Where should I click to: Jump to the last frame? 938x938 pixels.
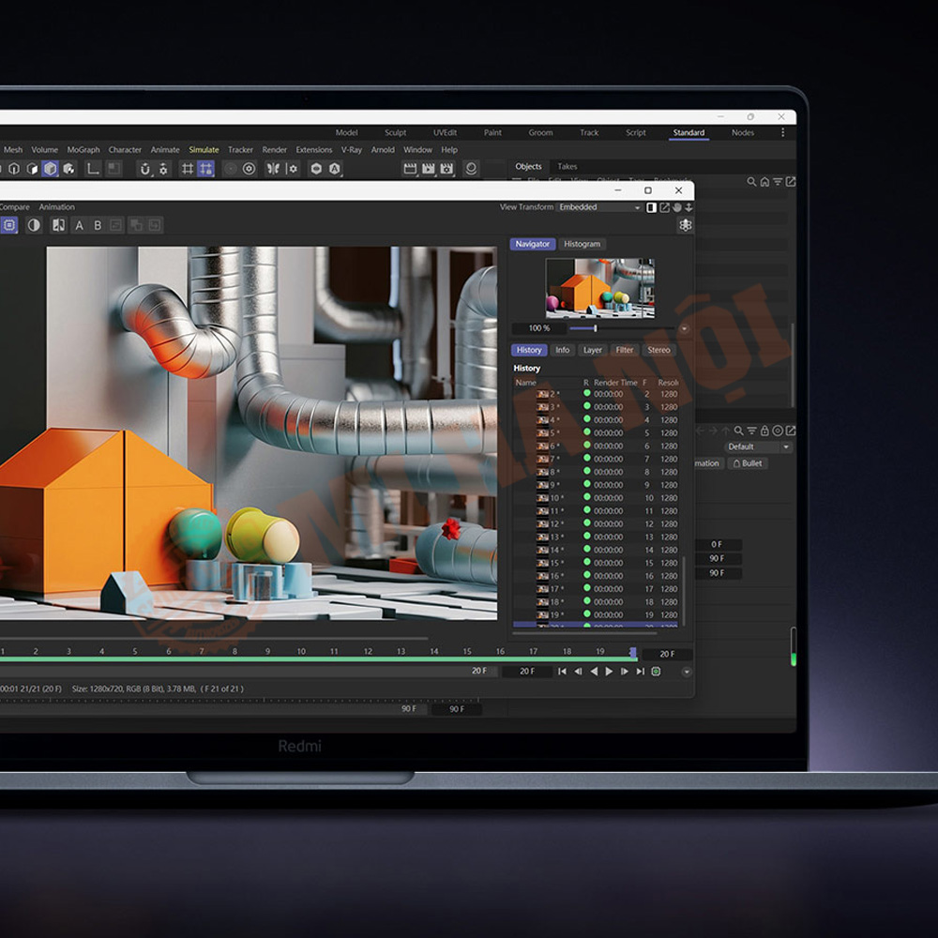[641, 672]
